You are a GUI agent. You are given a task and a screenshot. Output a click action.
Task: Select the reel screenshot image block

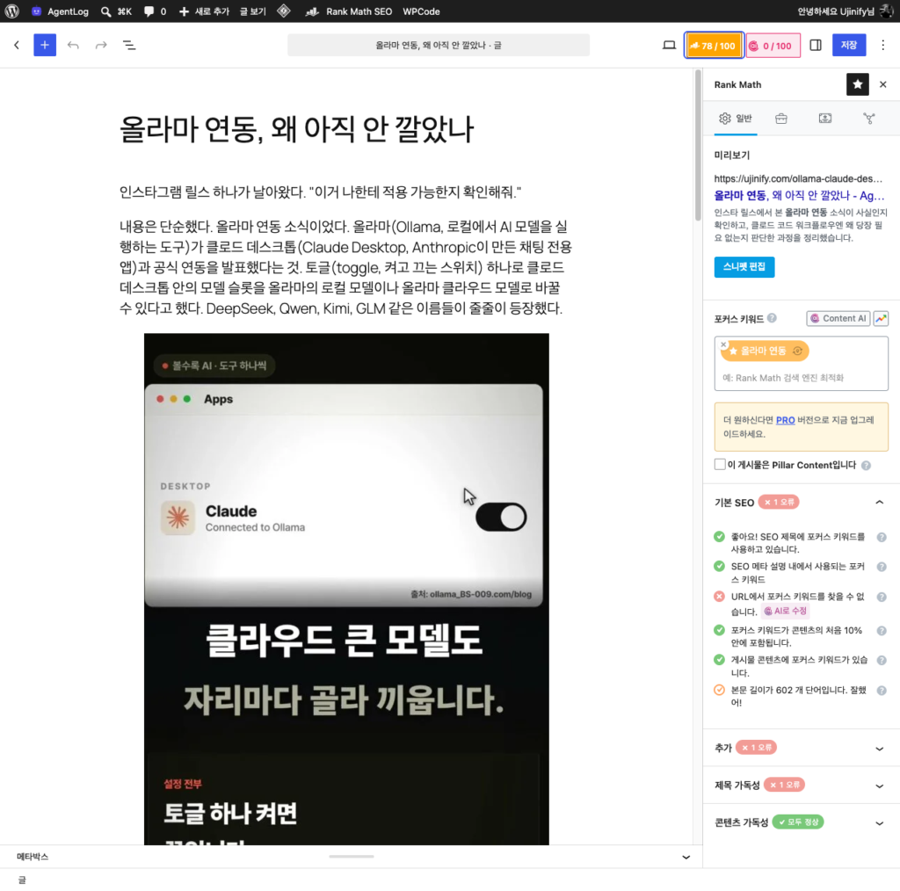click(346, 589)
